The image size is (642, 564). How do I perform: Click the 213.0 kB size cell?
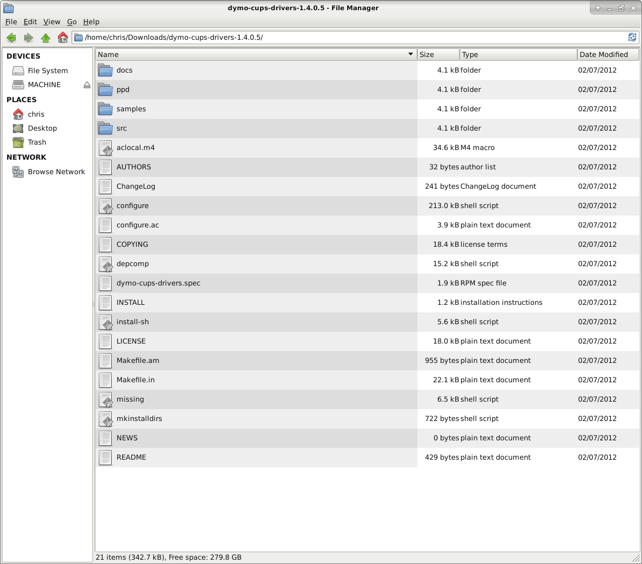click(444, 206)
